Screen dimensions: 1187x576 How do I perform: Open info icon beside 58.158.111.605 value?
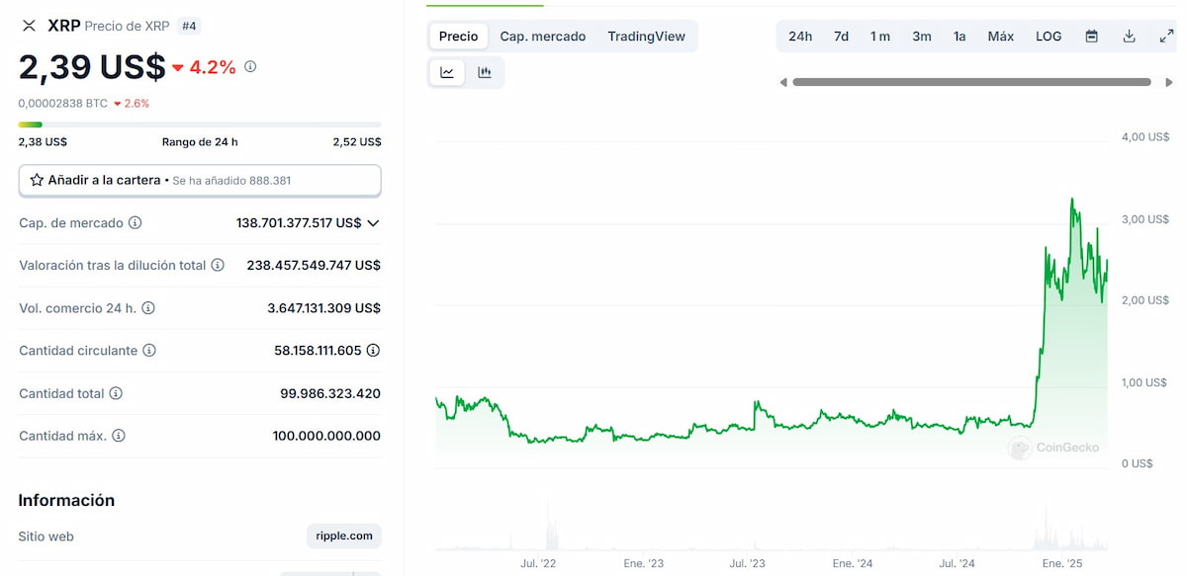click(374, 351)
